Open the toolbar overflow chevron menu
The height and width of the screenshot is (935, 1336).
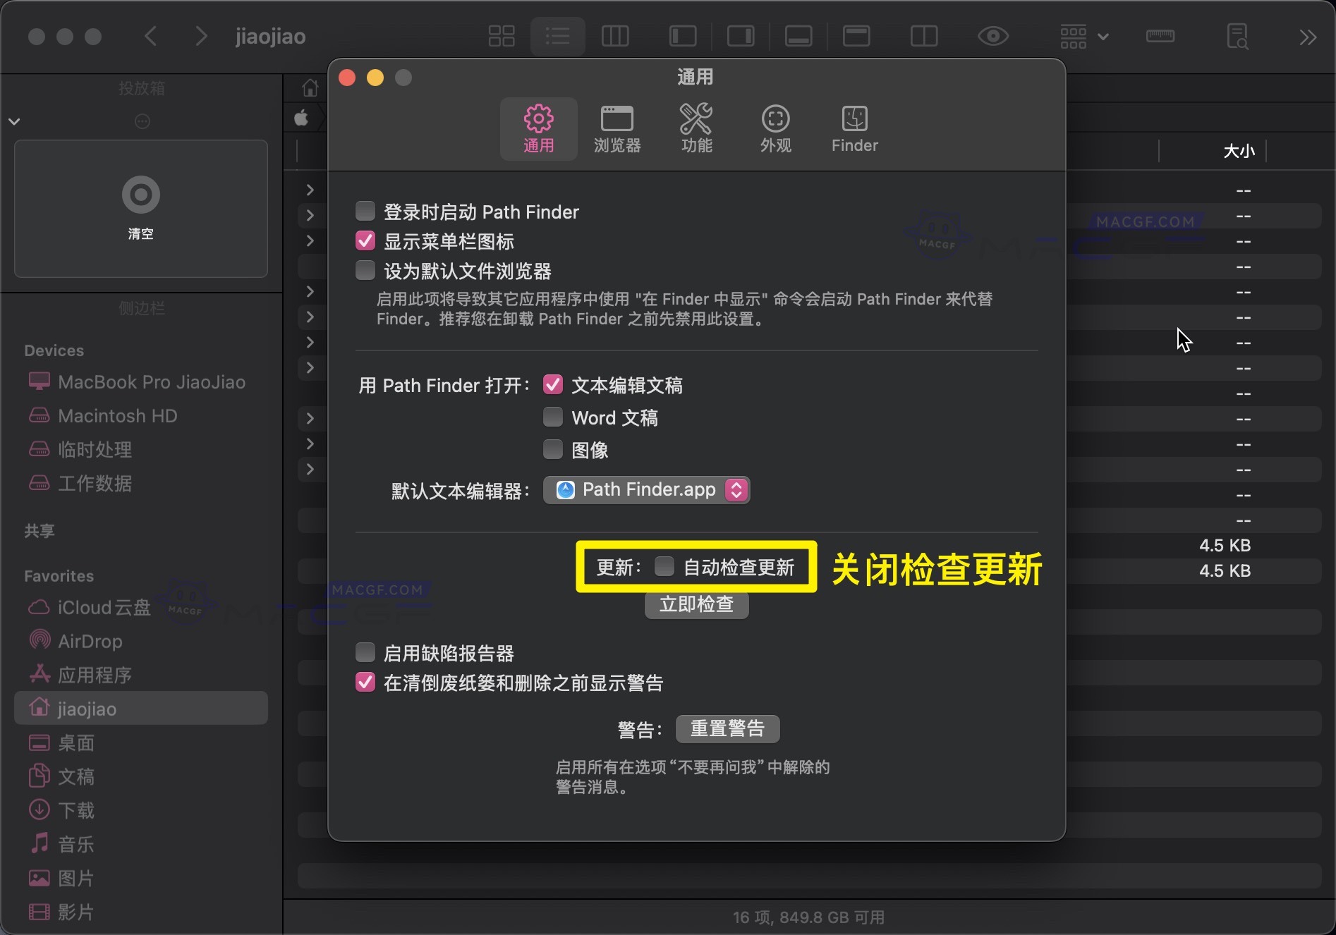point(1308,36)
